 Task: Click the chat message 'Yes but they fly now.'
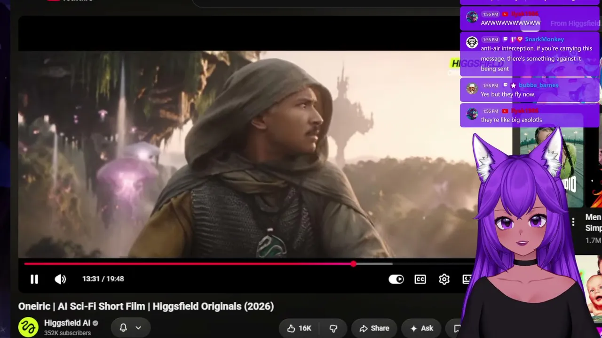pyautogui.click(x=508, y=94)
